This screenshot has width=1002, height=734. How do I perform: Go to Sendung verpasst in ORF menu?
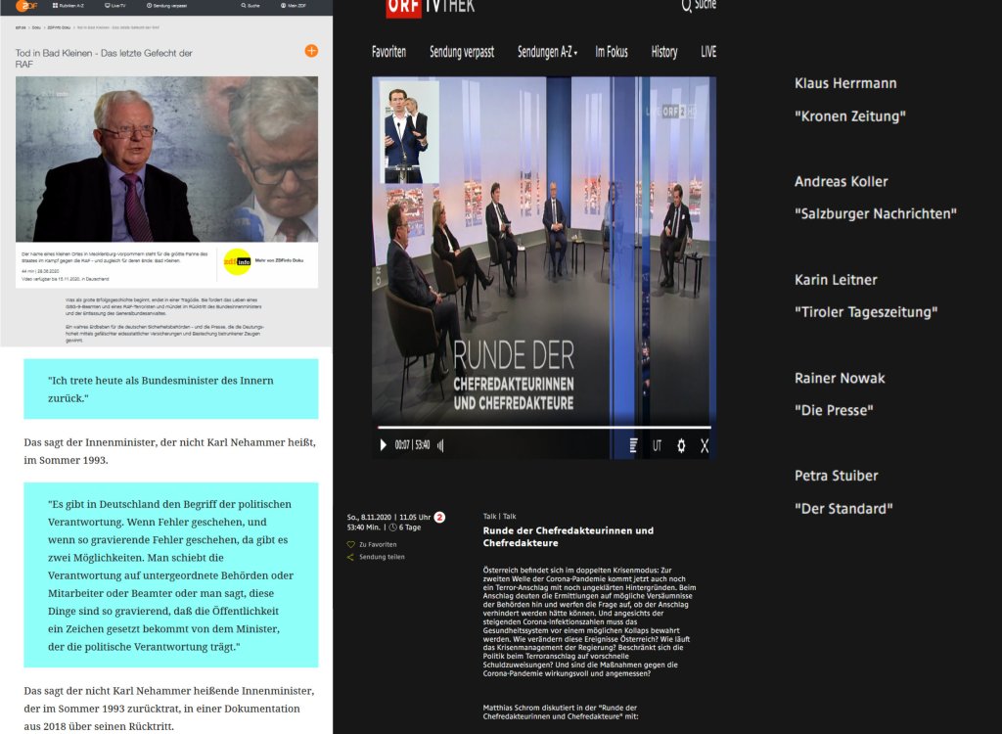(x=461, y=52)
